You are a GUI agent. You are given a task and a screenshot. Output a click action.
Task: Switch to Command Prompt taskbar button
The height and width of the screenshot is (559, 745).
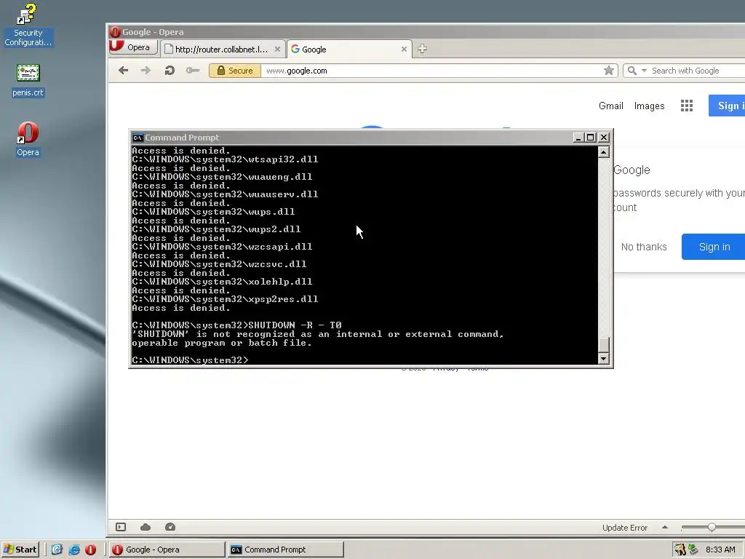[x=285, y=550]
